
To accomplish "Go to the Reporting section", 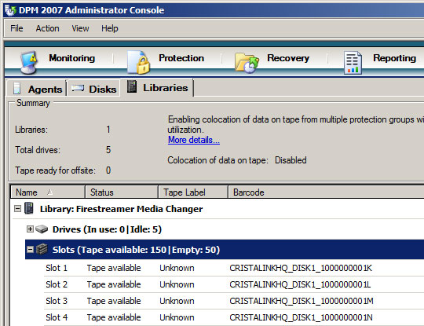I will pyautogui.click(x=394, y=58).
